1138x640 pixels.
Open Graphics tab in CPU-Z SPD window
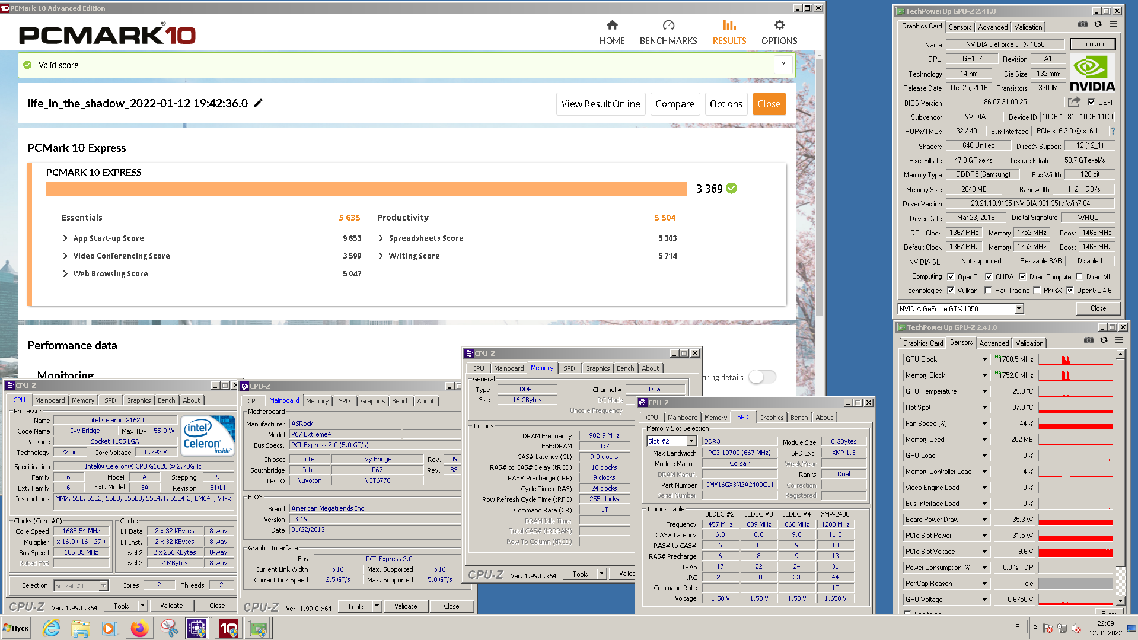[771, 418]
